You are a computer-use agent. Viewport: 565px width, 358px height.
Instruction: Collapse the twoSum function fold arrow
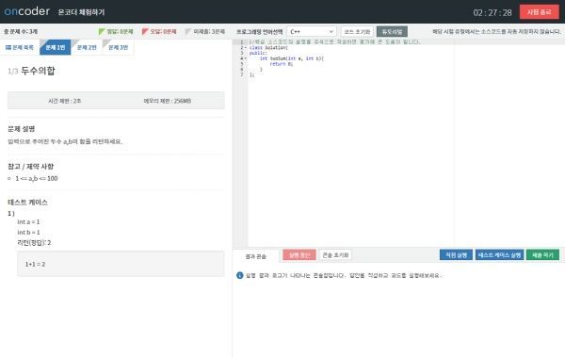(246, 58)
